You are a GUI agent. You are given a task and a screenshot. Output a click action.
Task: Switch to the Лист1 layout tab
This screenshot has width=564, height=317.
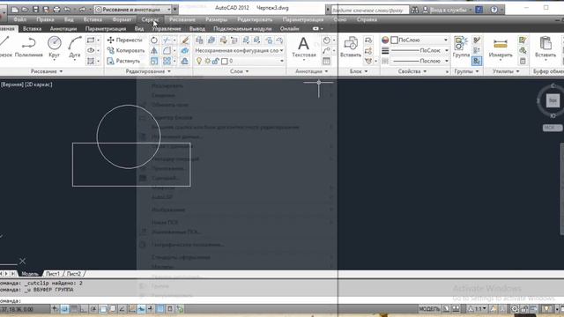[x=53, y=274]
